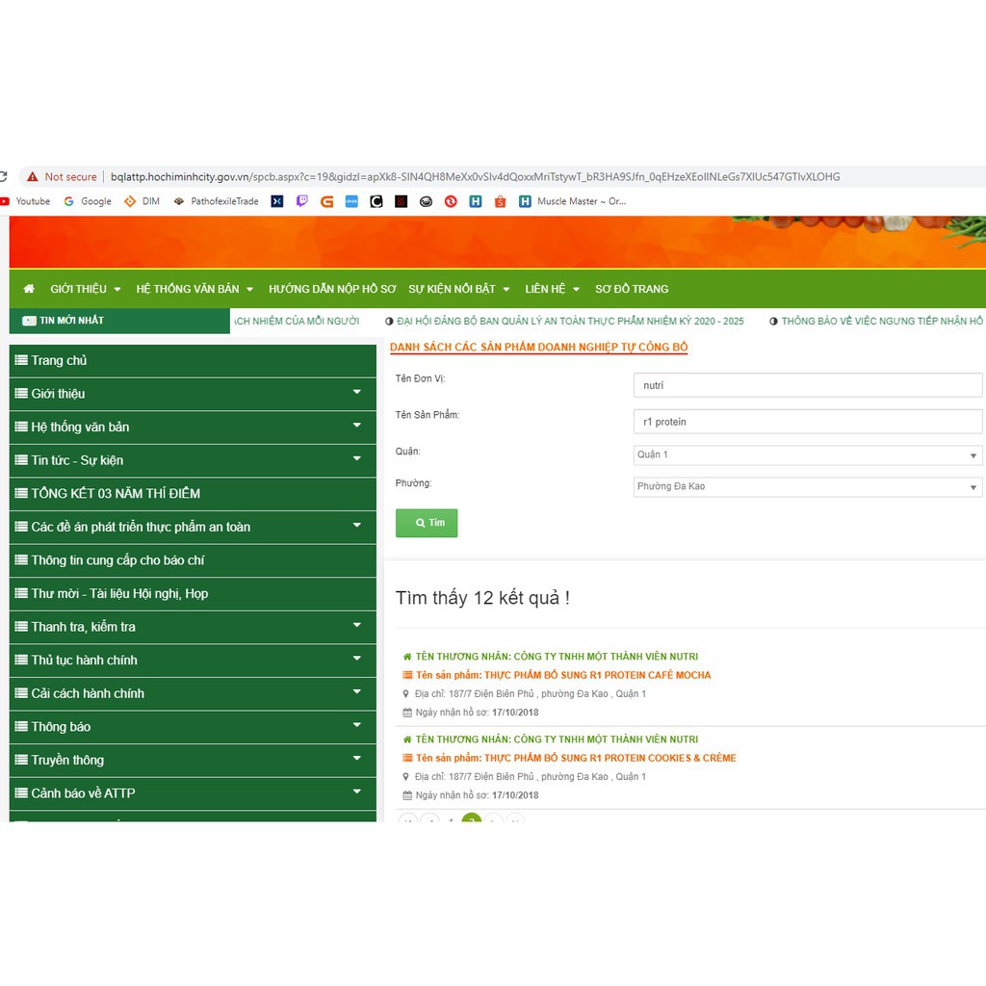Open the Phường dropdown
The width and height of the screenshot is (986, 986).
coord(807,487)
